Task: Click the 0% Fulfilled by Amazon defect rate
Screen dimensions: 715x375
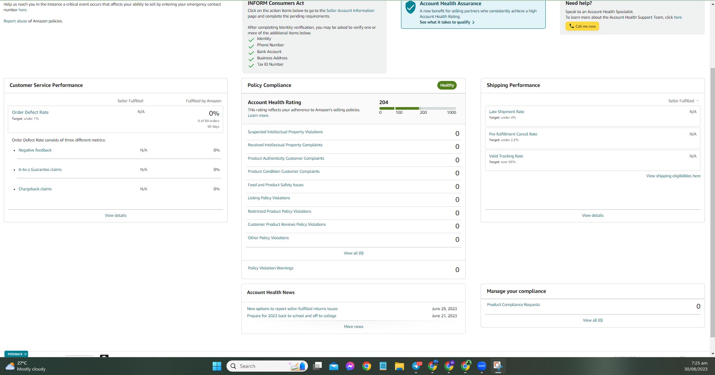Action: (x=214, y=113)
